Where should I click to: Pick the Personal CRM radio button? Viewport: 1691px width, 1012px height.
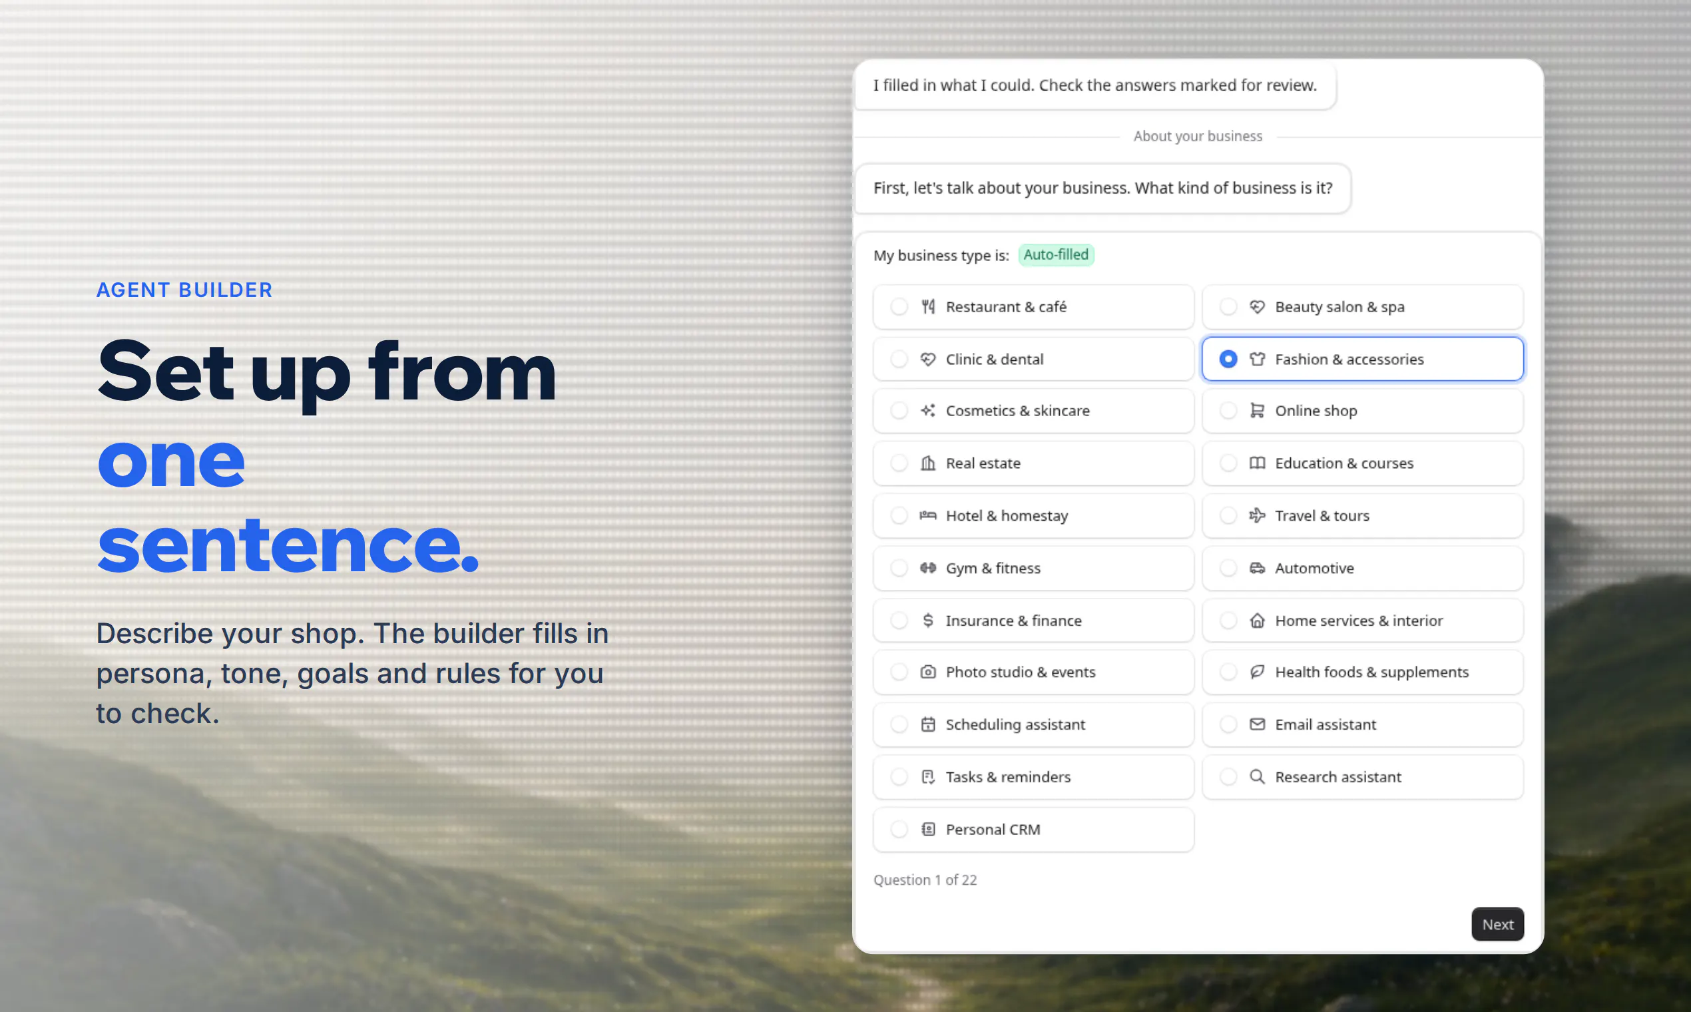(899, 829)
